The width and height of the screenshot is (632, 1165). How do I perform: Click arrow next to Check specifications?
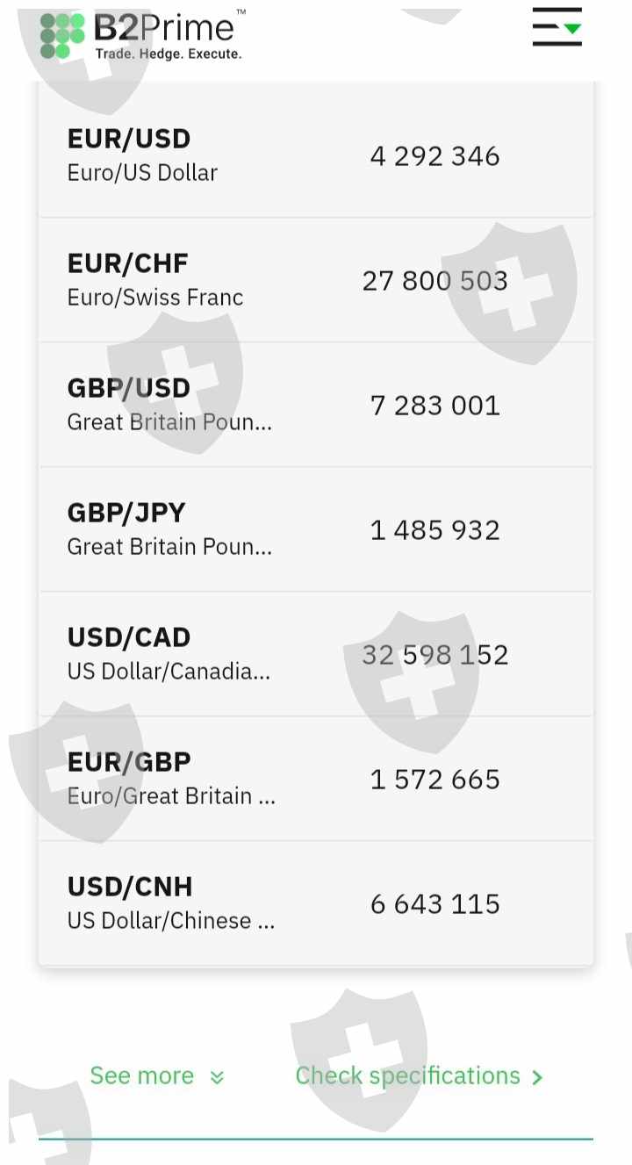[x=537, y=1077]
